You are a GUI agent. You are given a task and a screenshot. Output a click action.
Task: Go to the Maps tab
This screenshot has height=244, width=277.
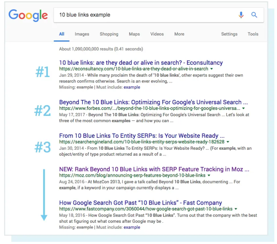(134, 34)
